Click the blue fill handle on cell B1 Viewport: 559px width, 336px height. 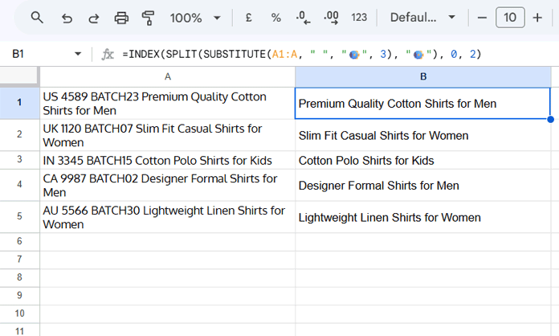[550, 119]
